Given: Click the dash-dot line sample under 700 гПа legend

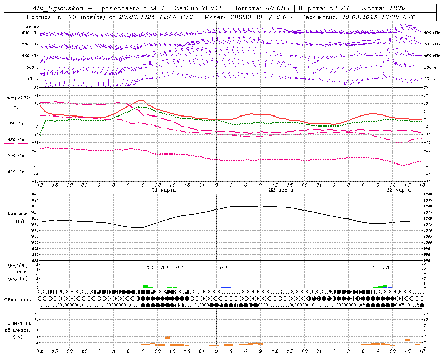Looking at the screenshot, I should (15, 160).
